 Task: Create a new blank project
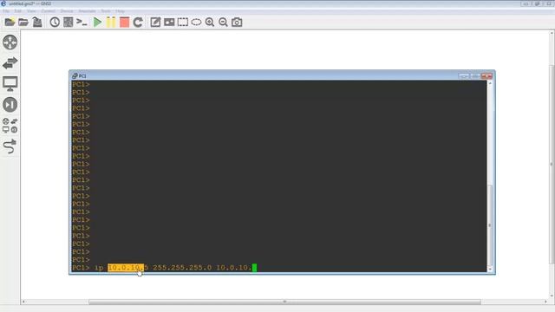[10, 23]
